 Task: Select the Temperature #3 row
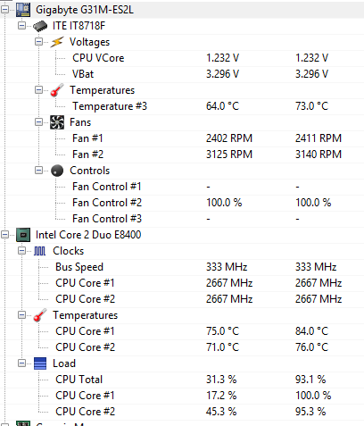(182, 106)
